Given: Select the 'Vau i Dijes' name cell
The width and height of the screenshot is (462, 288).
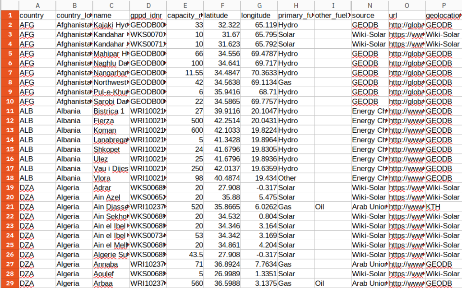Looking at the screenshot, I should pos(111,169).
